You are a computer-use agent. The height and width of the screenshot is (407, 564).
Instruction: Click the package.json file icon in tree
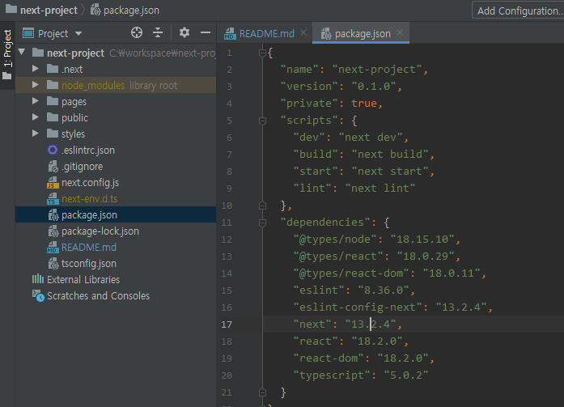pyautogui.click(x=53, y=215)
